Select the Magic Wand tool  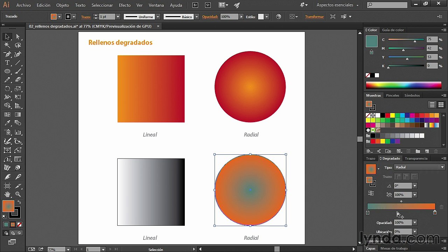tap(7, 45)
